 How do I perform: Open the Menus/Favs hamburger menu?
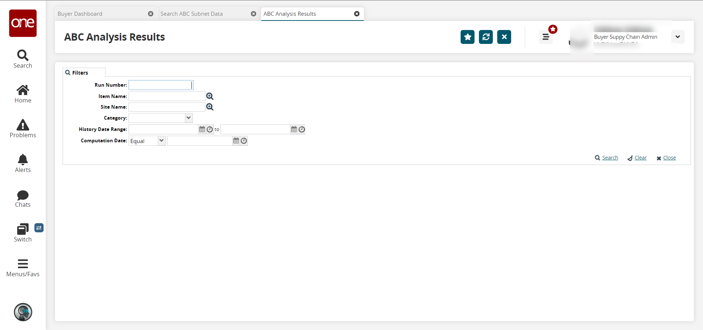pos(23,268)
